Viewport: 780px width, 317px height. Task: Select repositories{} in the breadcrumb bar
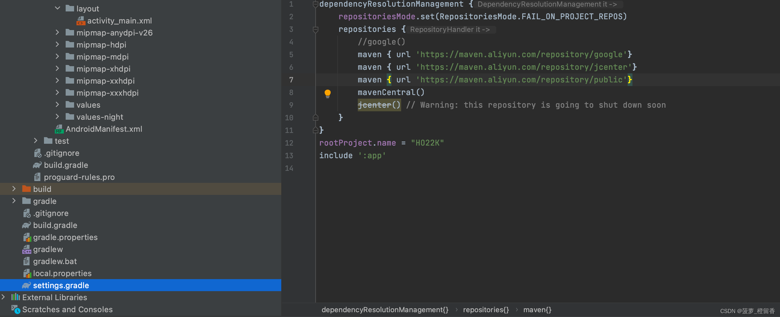[x=486, y=310]
